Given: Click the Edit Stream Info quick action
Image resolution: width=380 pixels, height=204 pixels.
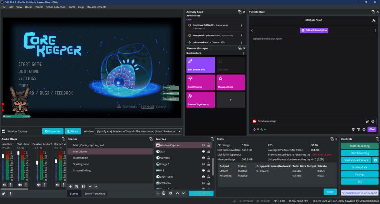Looking at the screenshot, I should (200, 65).
